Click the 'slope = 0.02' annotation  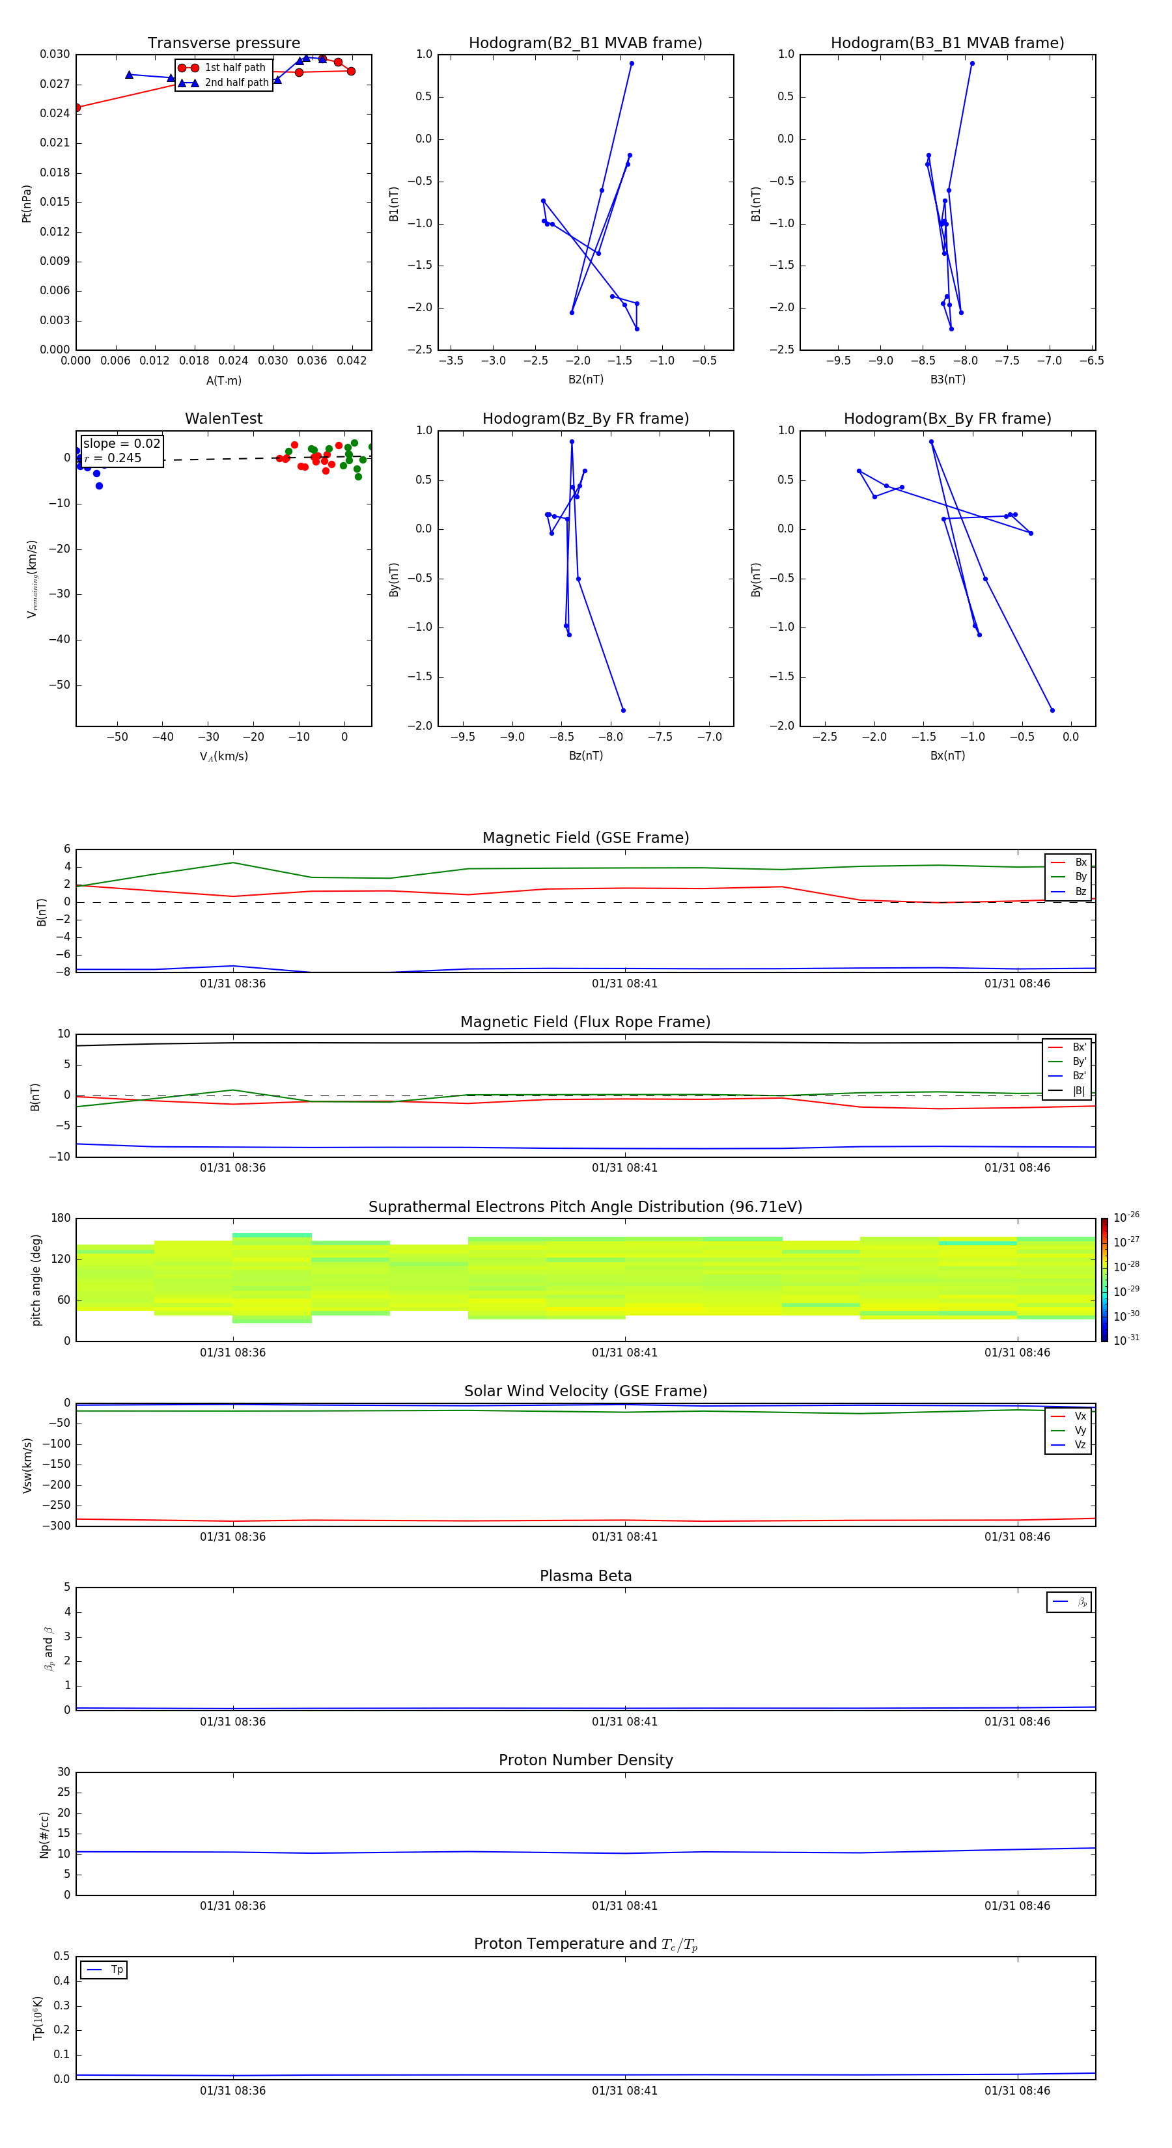pos(122,444)
